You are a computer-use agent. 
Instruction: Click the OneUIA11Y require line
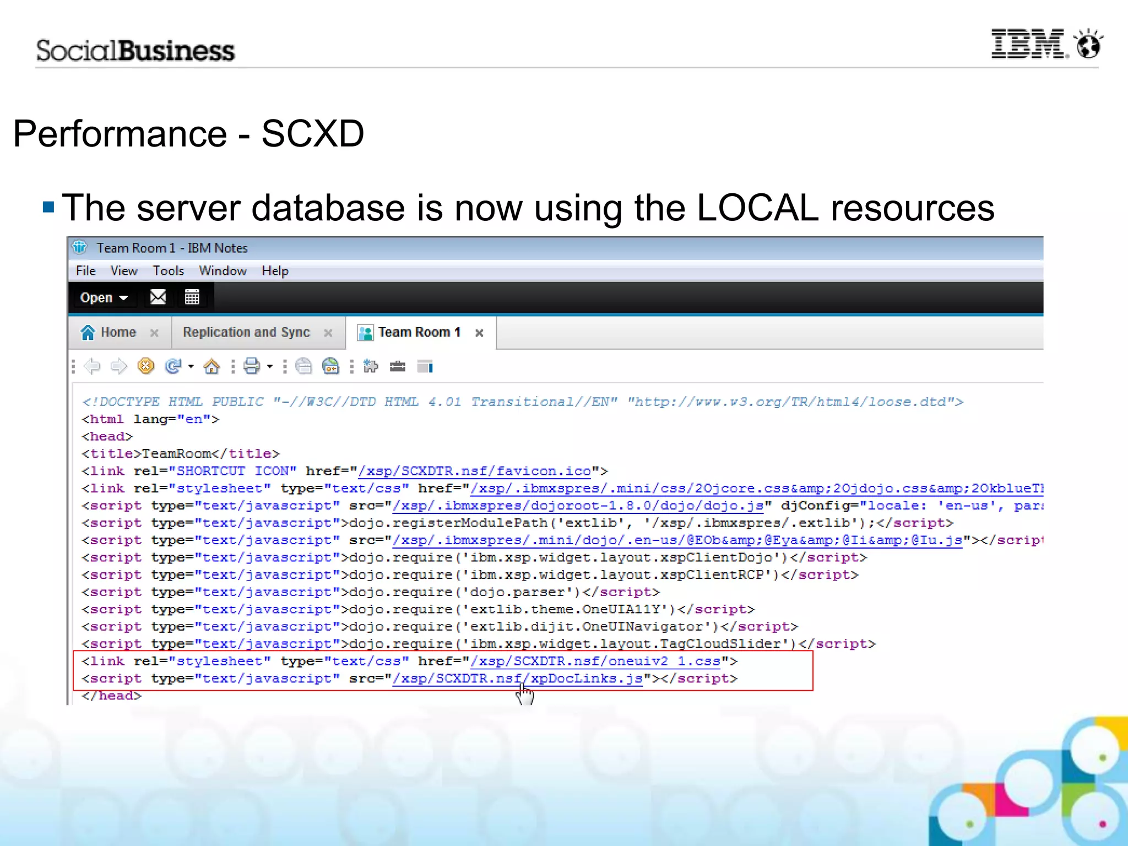click(x=418, y=610)
